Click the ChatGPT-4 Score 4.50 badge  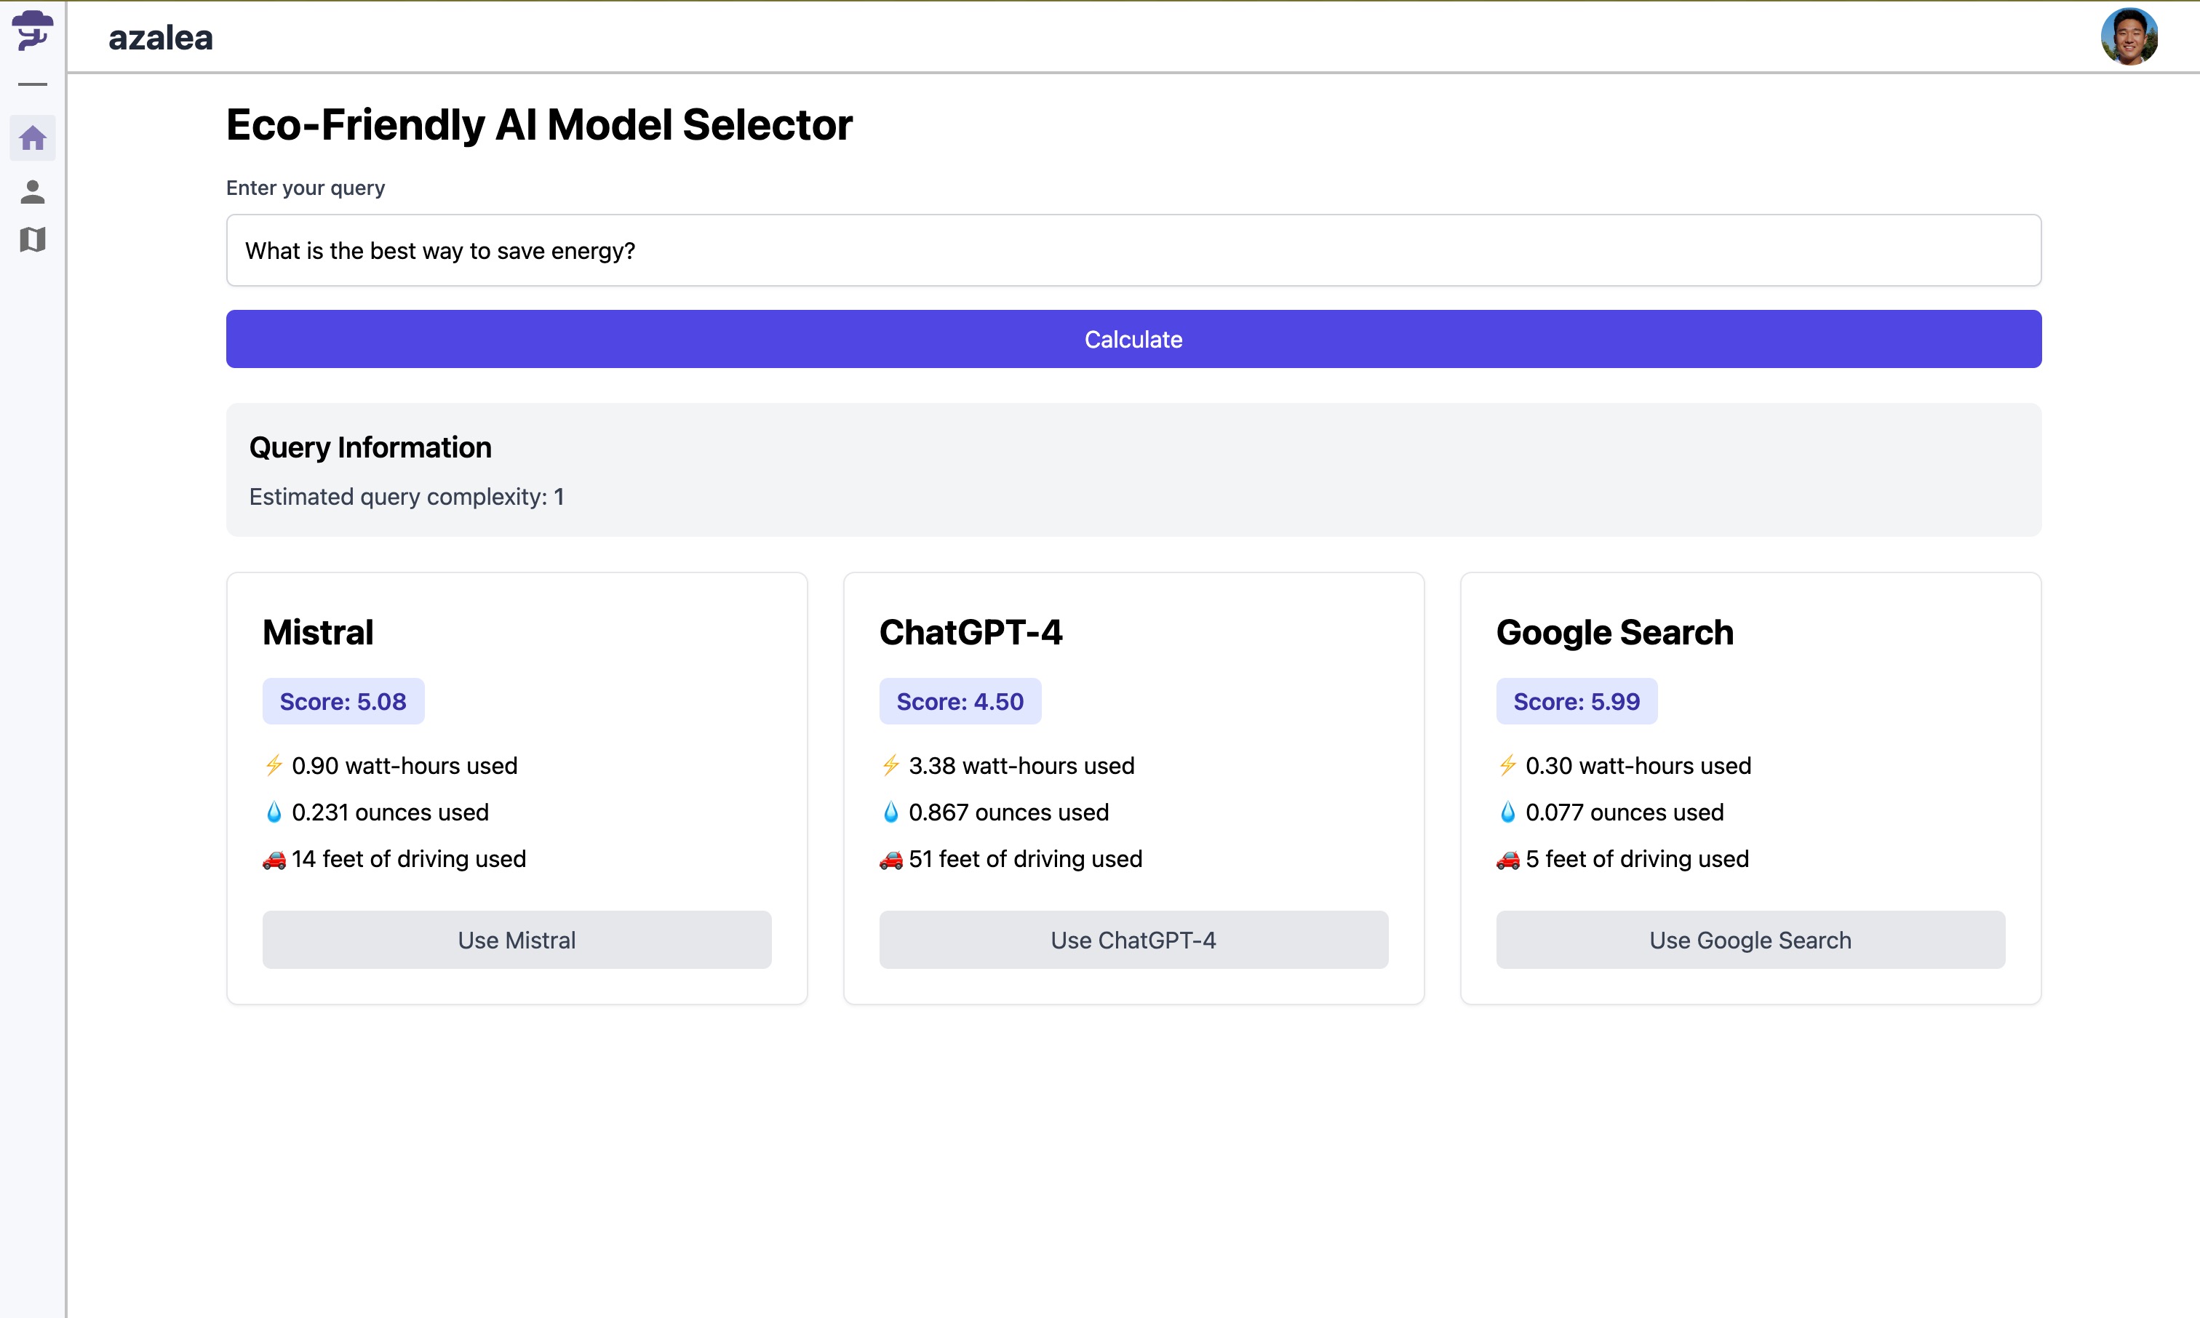pyautogui.click(x=959, y=702)
